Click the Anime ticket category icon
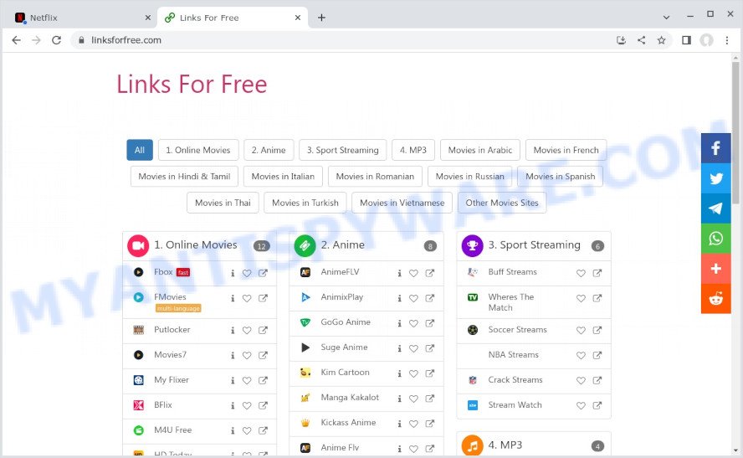The image size is (743, 458). pyautogui.click(x=305, y=245)
